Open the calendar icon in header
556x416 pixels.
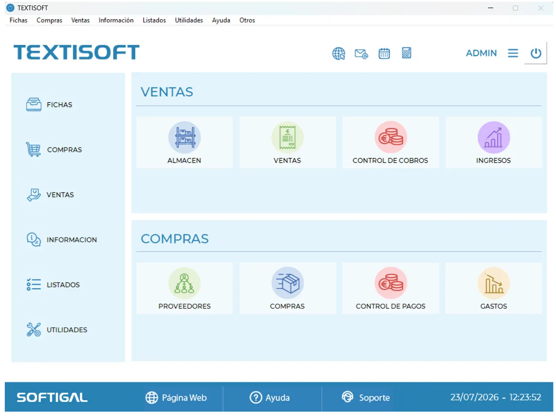click(384, 53)
